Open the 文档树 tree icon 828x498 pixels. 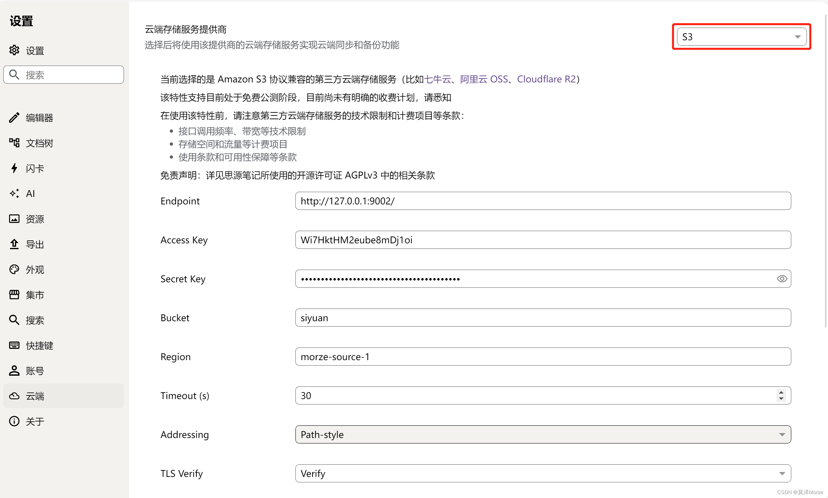click(14, 143)
